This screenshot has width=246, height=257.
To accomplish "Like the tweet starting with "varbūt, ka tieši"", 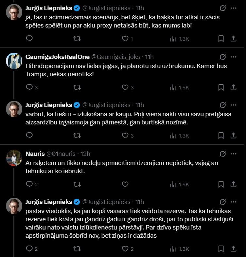I will click(x=125, y=136).
